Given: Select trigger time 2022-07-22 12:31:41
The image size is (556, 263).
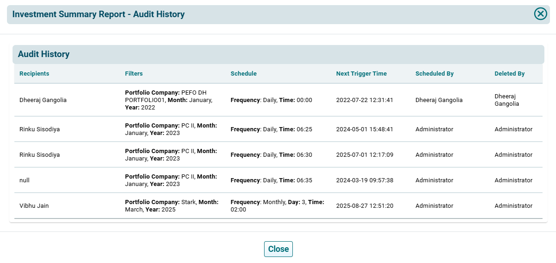Looking at the screenshot, I should pyautogui.click(x=364, y=100).
